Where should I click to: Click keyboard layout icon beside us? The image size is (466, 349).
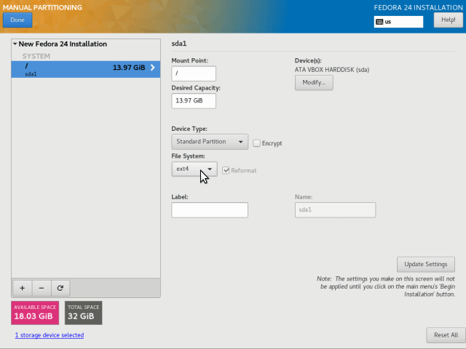[x=379, y=22]
